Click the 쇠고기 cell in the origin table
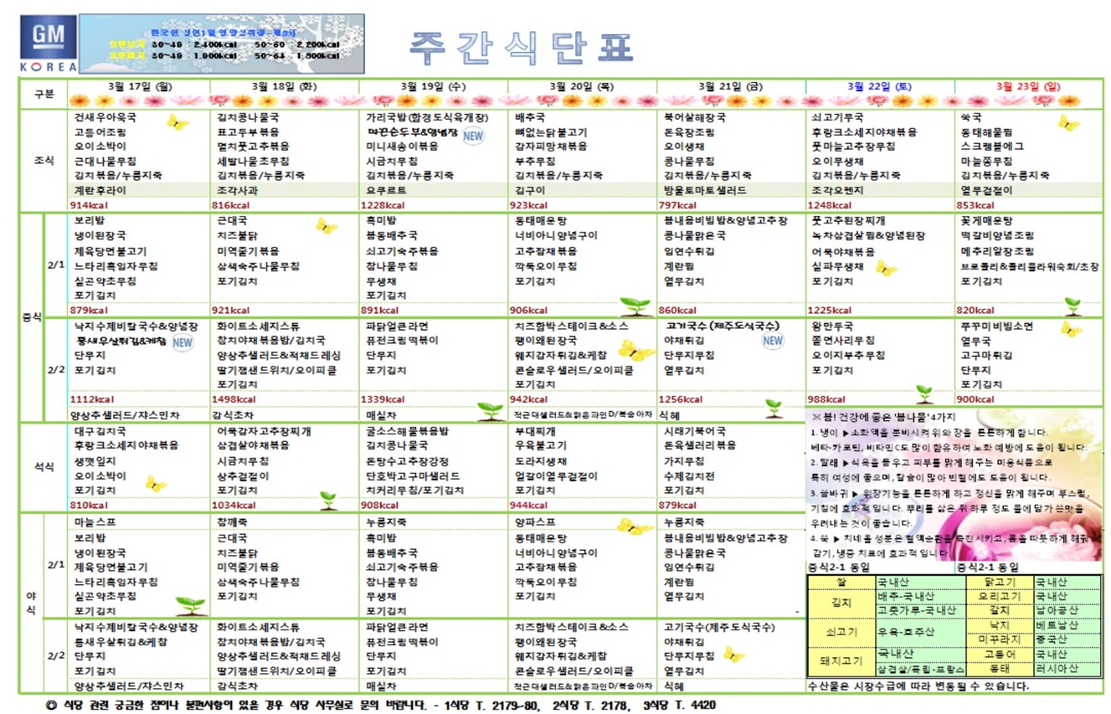 840,632
